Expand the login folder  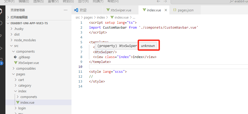38,108
